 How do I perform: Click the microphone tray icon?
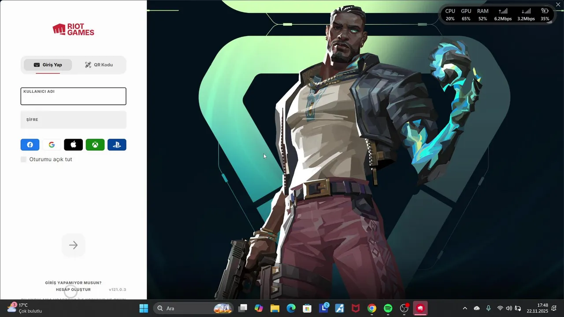(488, 308)
